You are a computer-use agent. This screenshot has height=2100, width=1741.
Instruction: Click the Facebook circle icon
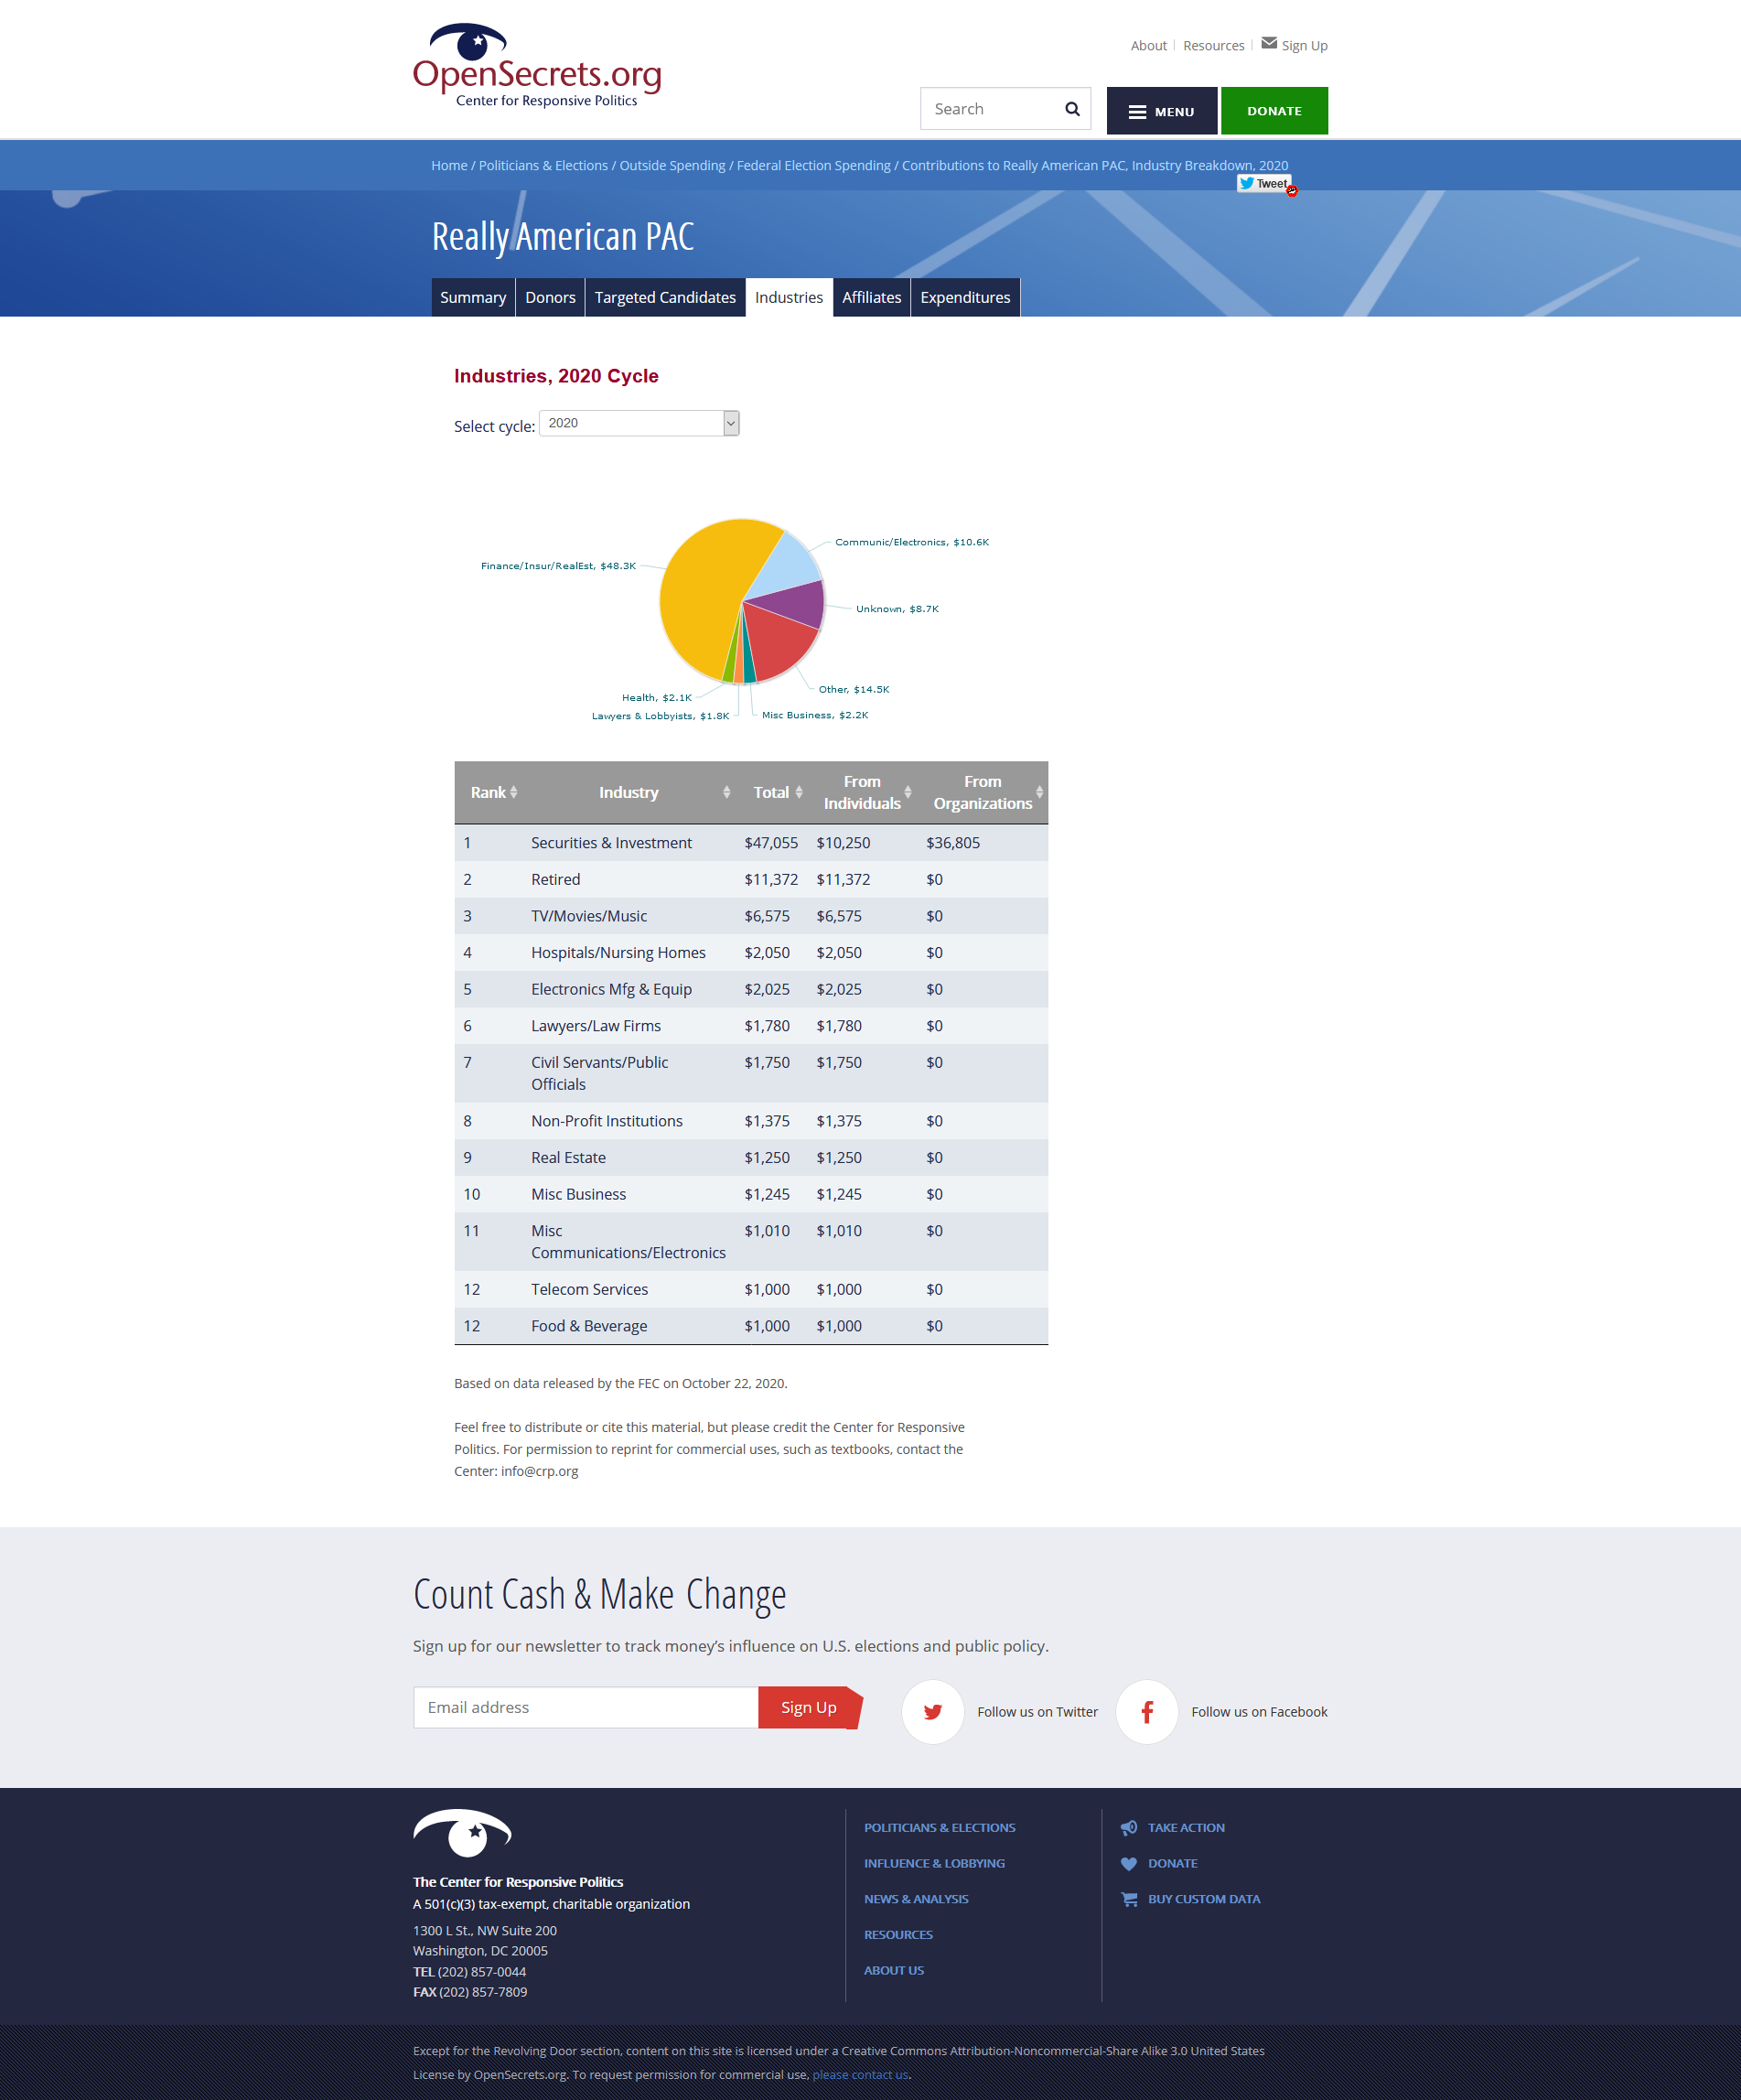pos(1146,1712)
